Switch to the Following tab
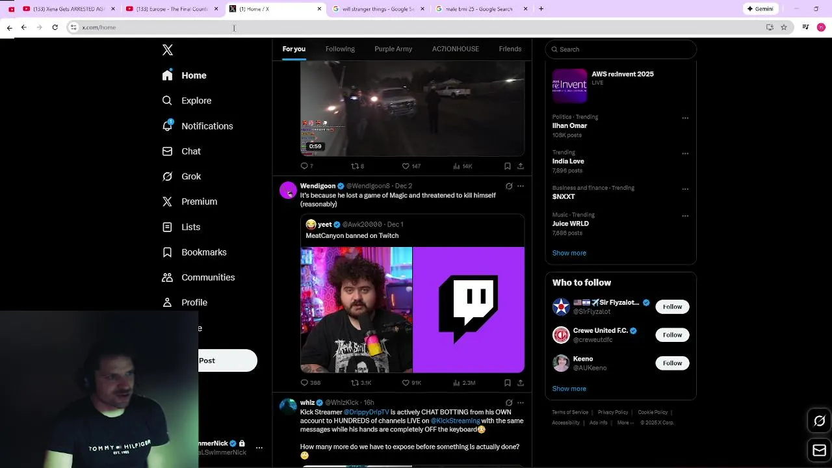 340,49
